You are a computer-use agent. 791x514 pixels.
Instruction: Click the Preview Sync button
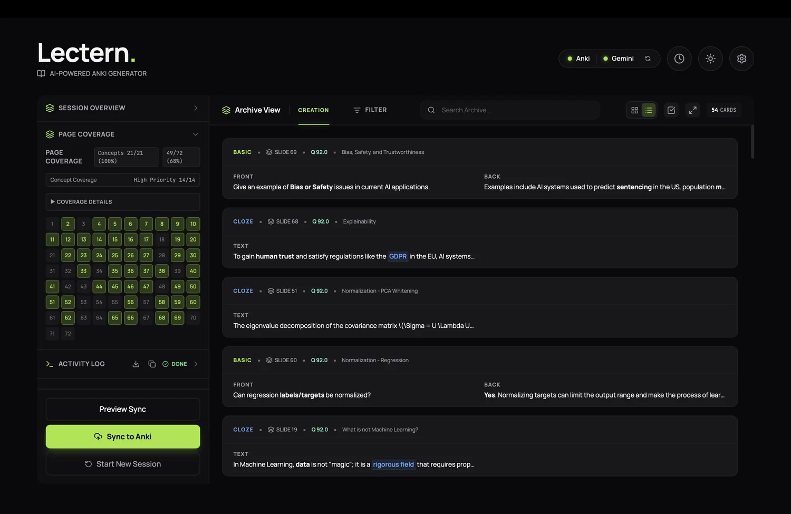(x=123, y=409)
